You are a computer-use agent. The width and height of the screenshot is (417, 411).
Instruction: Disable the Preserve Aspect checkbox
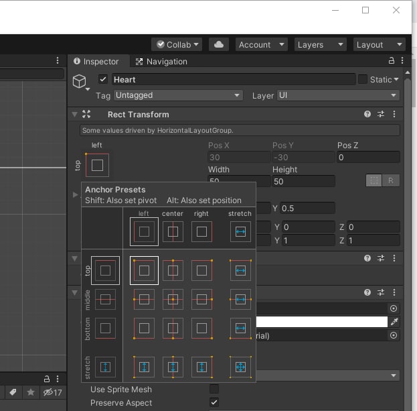coord(214,402)
